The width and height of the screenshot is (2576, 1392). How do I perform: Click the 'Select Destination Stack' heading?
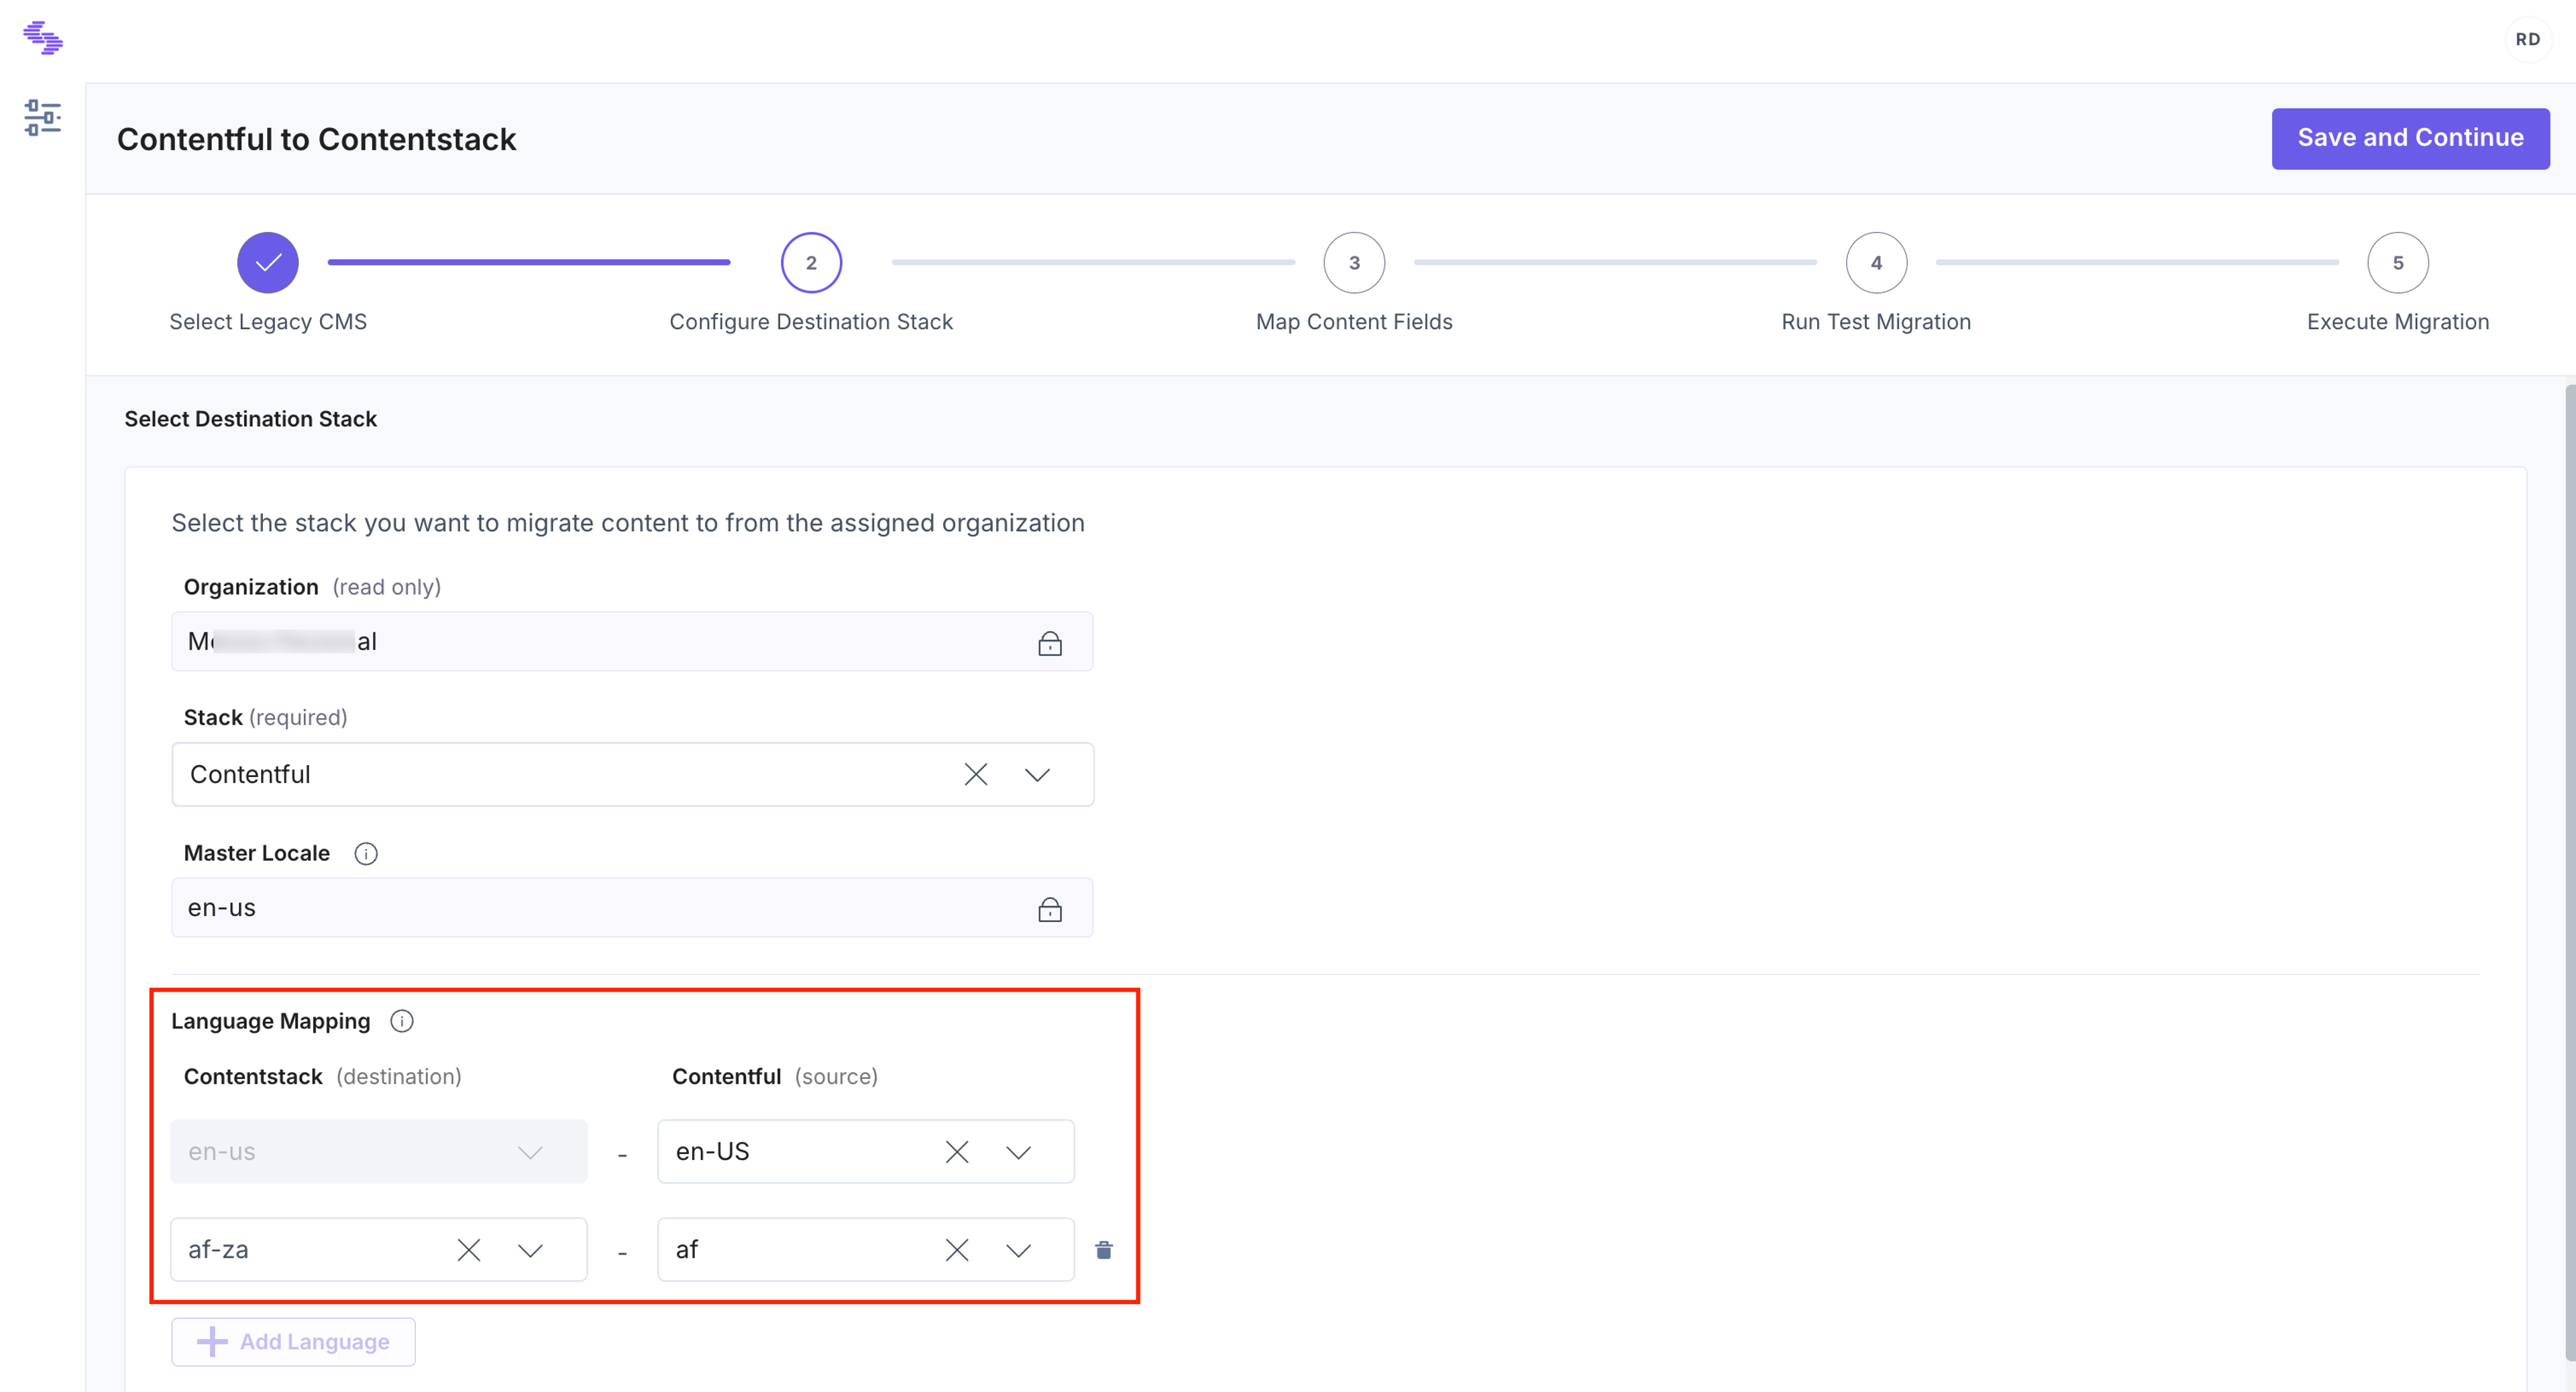pyautogui.click(x=250, y=418)
